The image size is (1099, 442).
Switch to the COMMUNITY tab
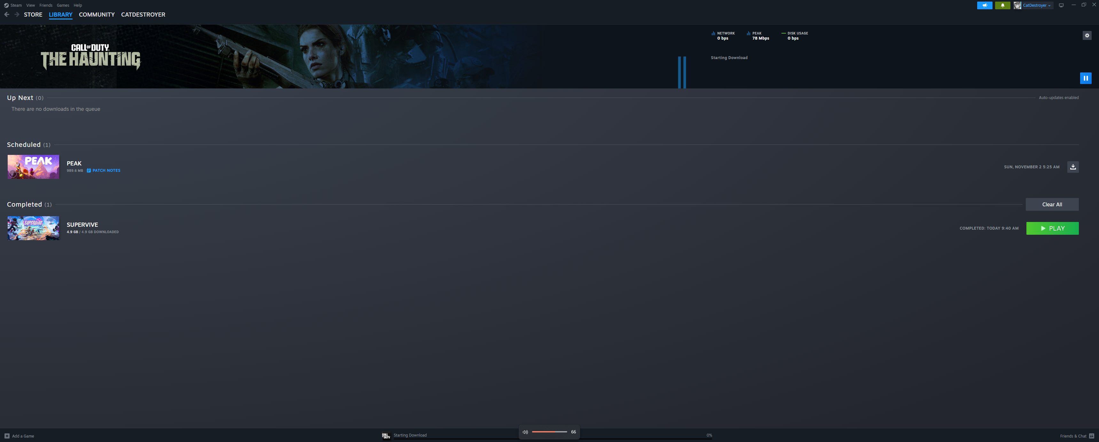coord(97,14)
